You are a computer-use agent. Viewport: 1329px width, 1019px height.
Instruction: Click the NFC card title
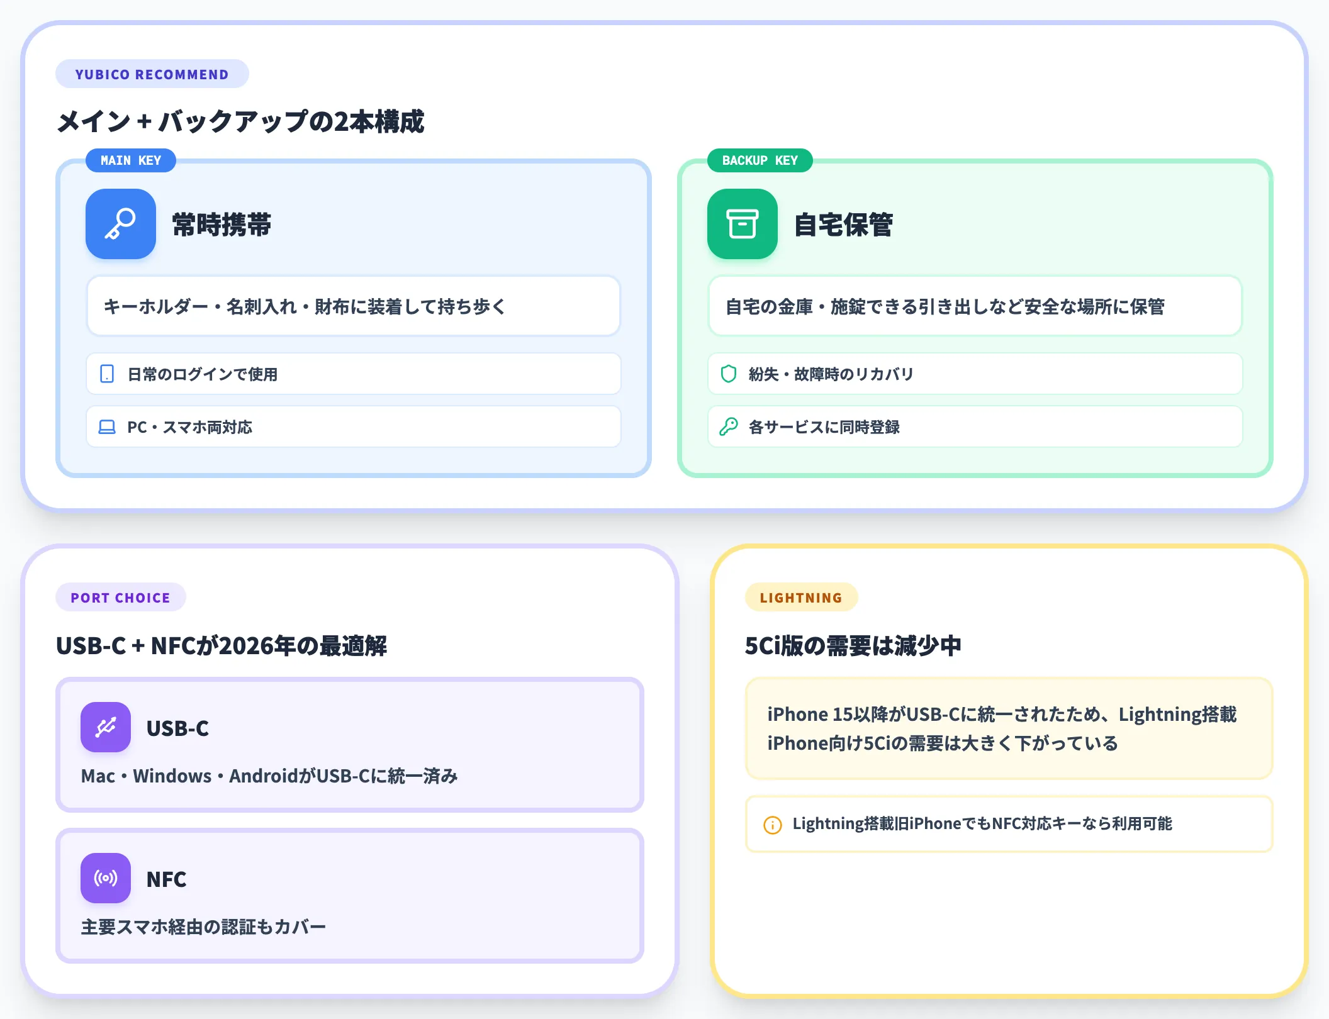pos(166,879)
